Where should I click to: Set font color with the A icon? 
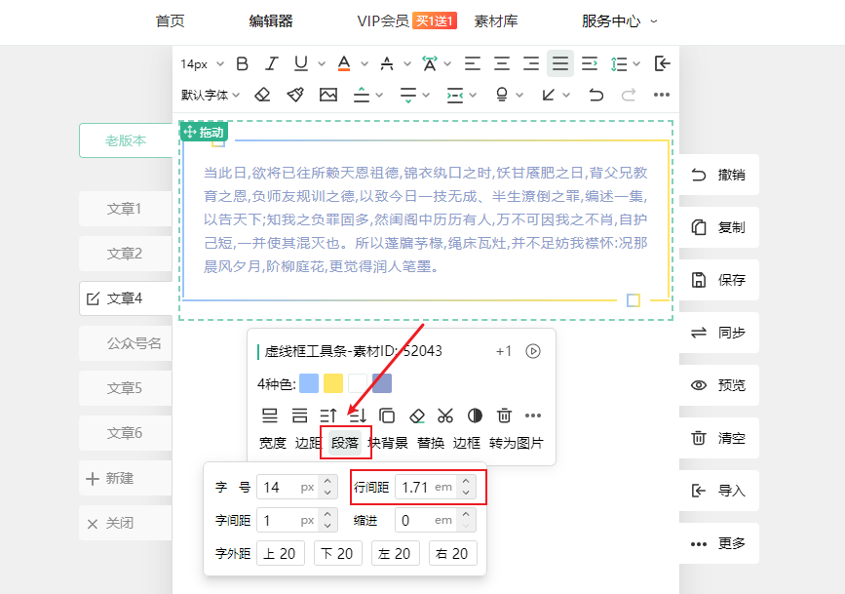tap(344, 63)
